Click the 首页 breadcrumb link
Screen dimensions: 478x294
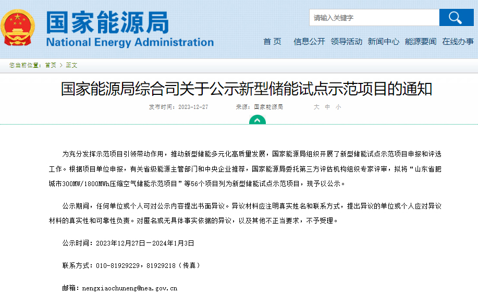coord(51,65)
